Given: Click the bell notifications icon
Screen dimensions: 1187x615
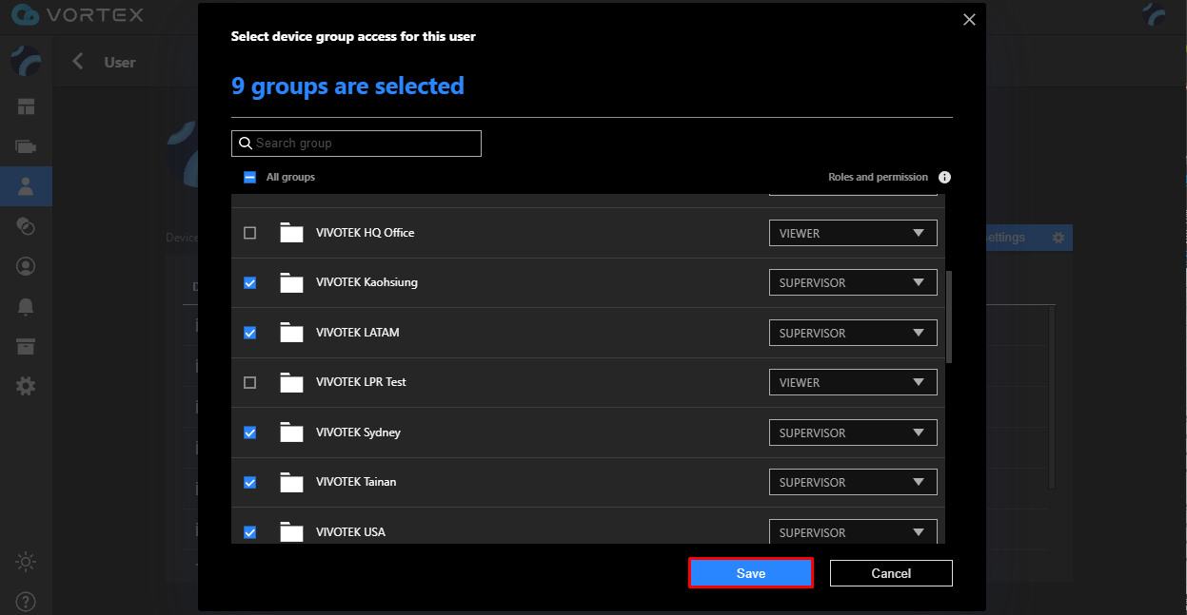Looking at the screenshot, I should tap(26, 306).
